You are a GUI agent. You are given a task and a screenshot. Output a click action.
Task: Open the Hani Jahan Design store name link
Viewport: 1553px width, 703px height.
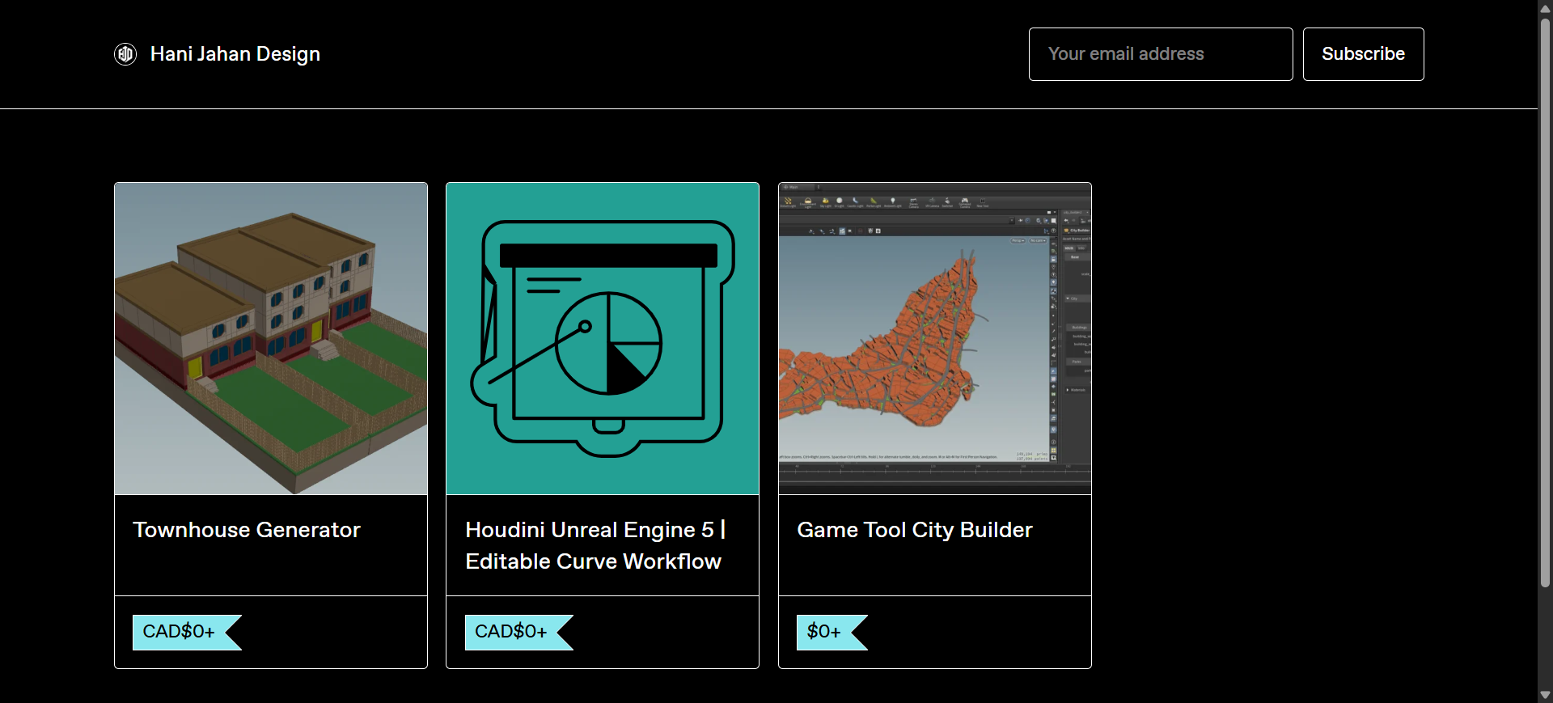point(235,54)
